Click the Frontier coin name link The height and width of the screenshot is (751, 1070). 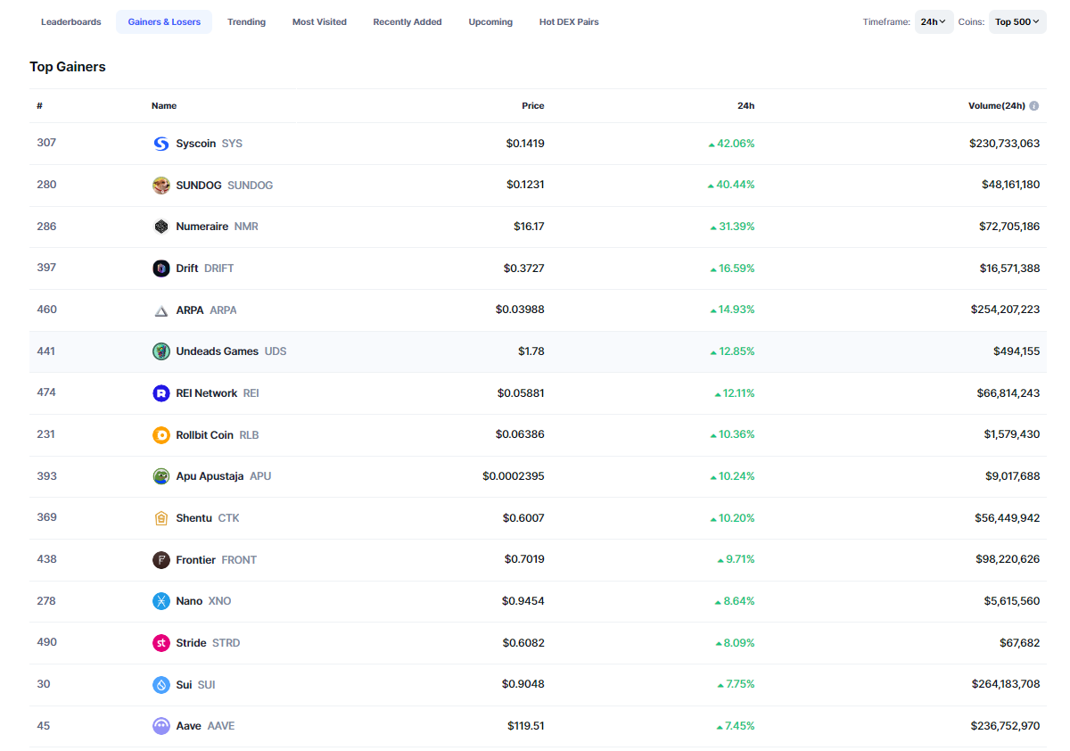pos(195,560)
